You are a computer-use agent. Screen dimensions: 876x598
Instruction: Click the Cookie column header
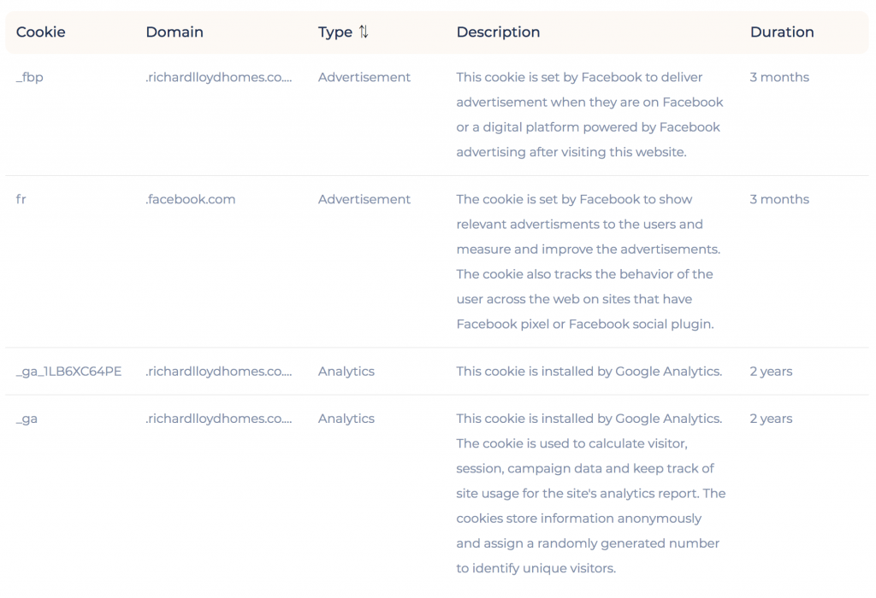[41, 32]
